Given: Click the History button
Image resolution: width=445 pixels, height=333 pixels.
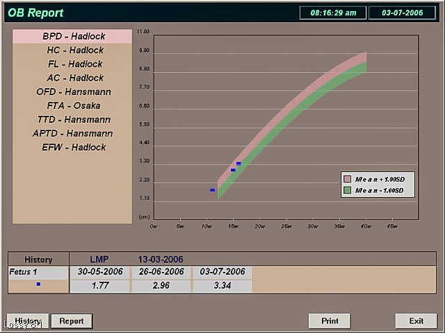Looking at the screenshot, I should click(x=28, y=321).
